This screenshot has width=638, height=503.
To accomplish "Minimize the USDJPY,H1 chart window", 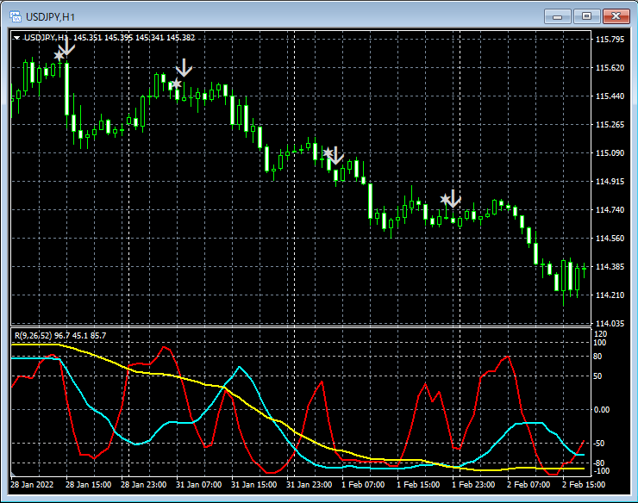I will [x=560, y=16].
